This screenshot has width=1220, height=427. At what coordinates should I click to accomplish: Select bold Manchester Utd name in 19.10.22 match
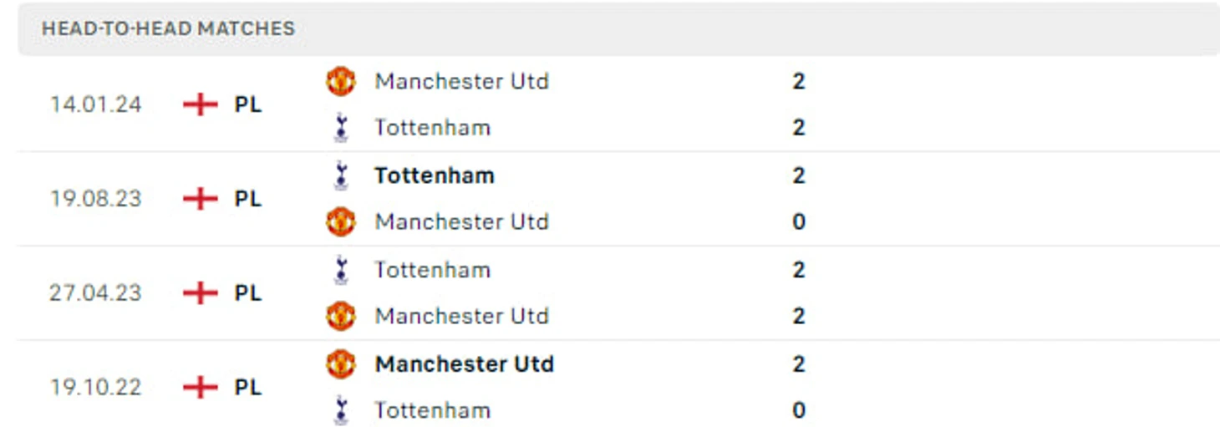pyautogui.click(x=465, y=364)
